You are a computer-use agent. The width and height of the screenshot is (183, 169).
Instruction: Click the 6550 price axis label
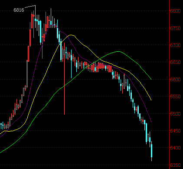[x=175, y=96]
